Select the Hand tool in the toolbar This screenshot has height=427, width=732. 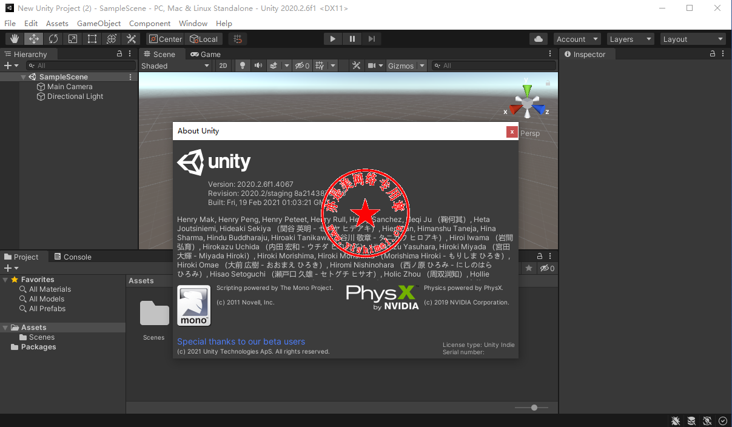click(15, 39)
